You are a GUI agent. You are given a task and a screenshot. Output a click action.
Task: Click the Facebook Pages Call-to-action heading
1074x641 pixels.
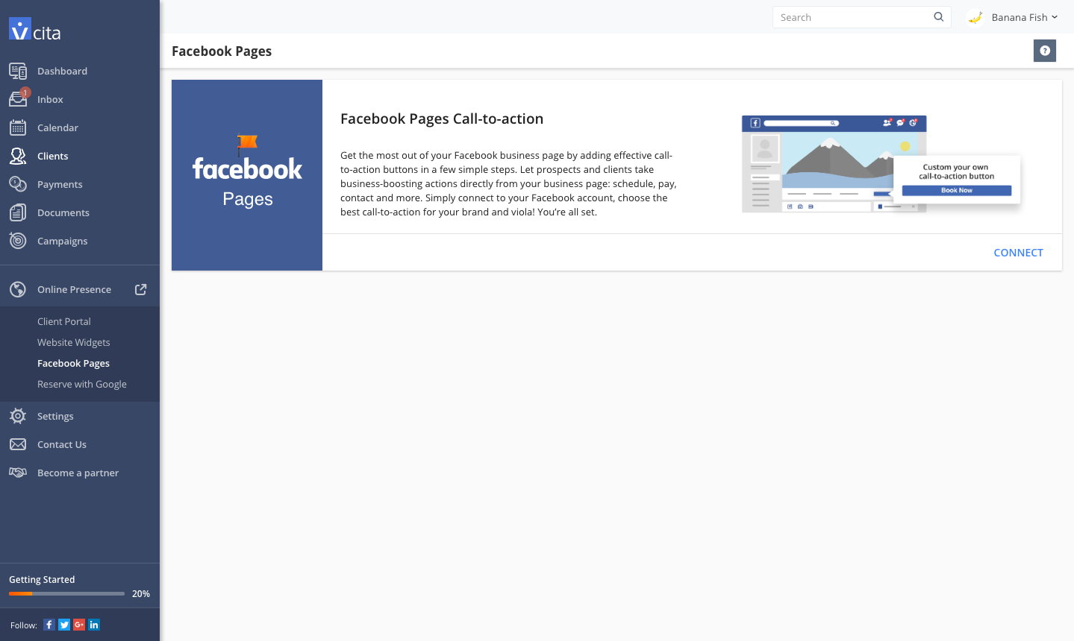click(x=442, y=119)
